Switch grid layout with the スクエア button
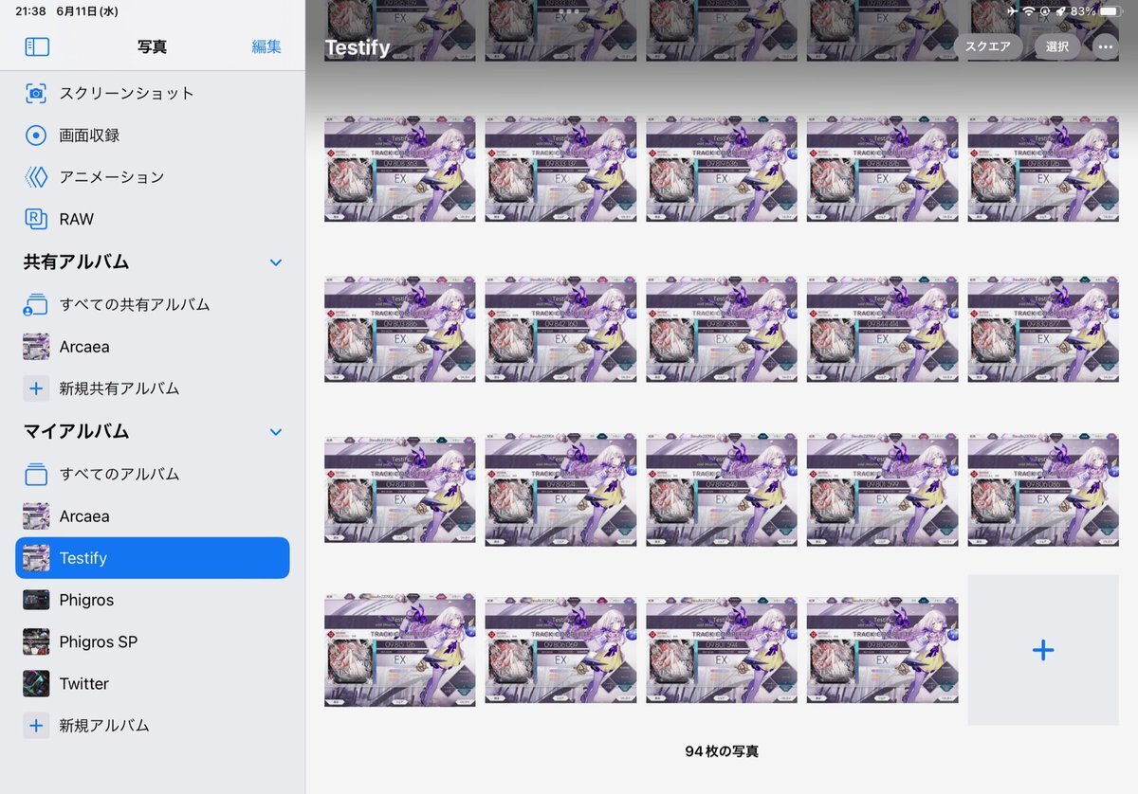The height and width of the screenshot is (794, 1138). 988,46
